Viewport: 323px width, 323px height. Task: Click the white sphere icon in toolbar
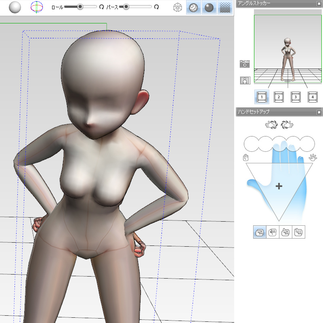pyautogui.click(x=15, y=7)
